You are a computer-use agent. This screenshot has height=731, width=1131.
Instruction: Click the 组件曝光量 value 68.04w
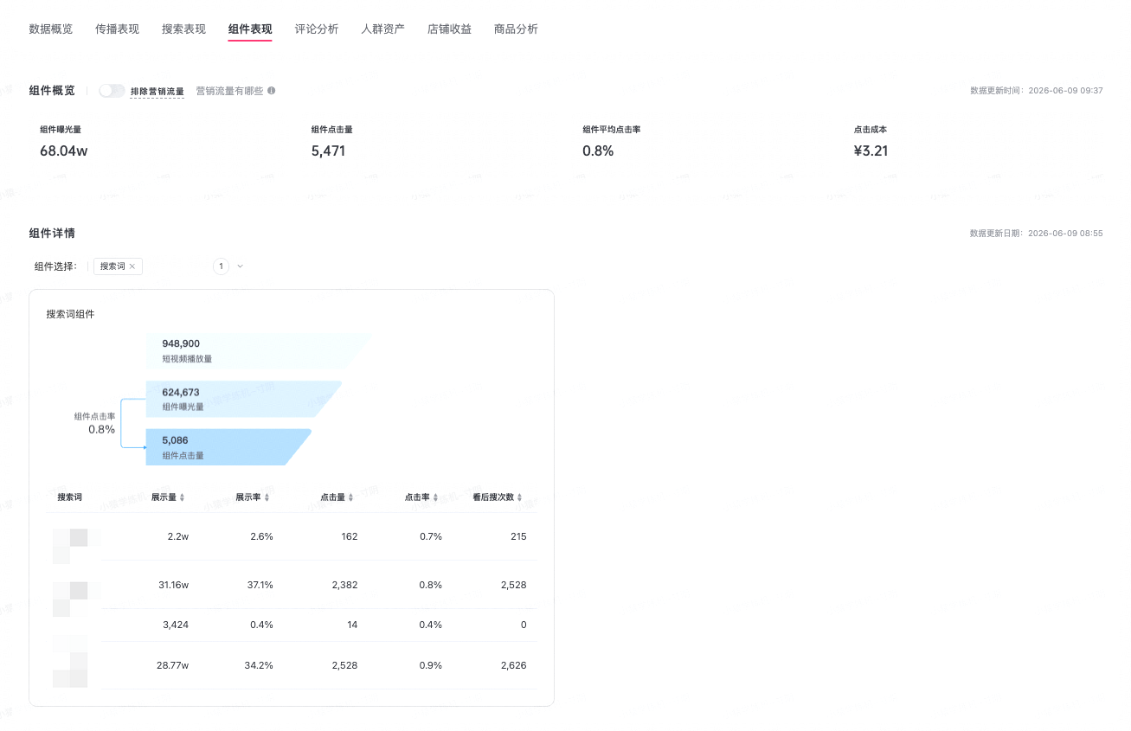(64, 151)
